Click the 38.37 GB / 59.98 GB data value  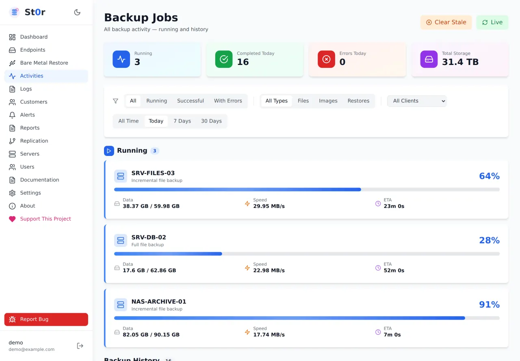coord(151,206)
